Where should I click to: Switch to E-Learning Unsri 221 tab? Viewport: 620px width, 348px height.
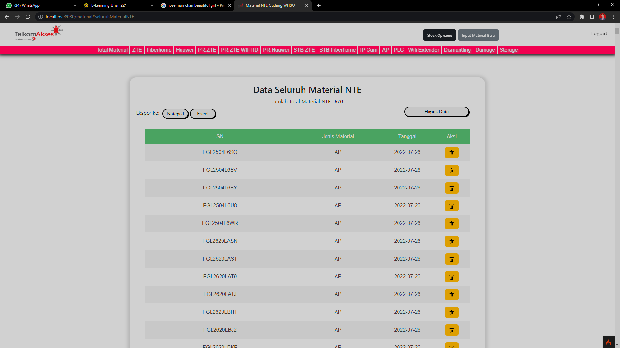tap(118, 5)
